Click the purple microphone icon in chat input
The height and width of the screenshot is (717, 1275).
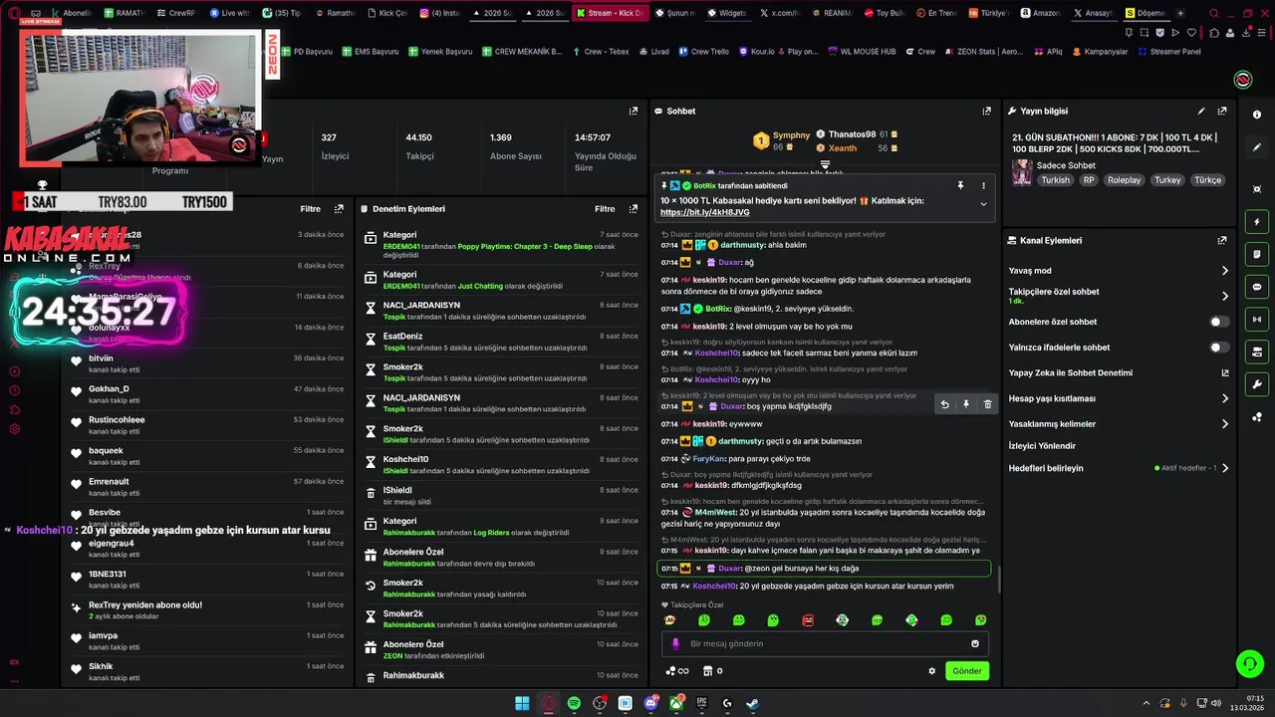[675, 644]
